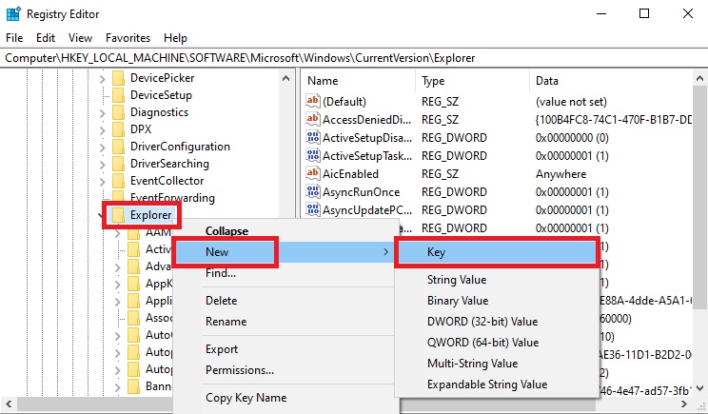Click the 'Anywhere' data cell
The image size is (708, 414).
(x=560, y=174)
